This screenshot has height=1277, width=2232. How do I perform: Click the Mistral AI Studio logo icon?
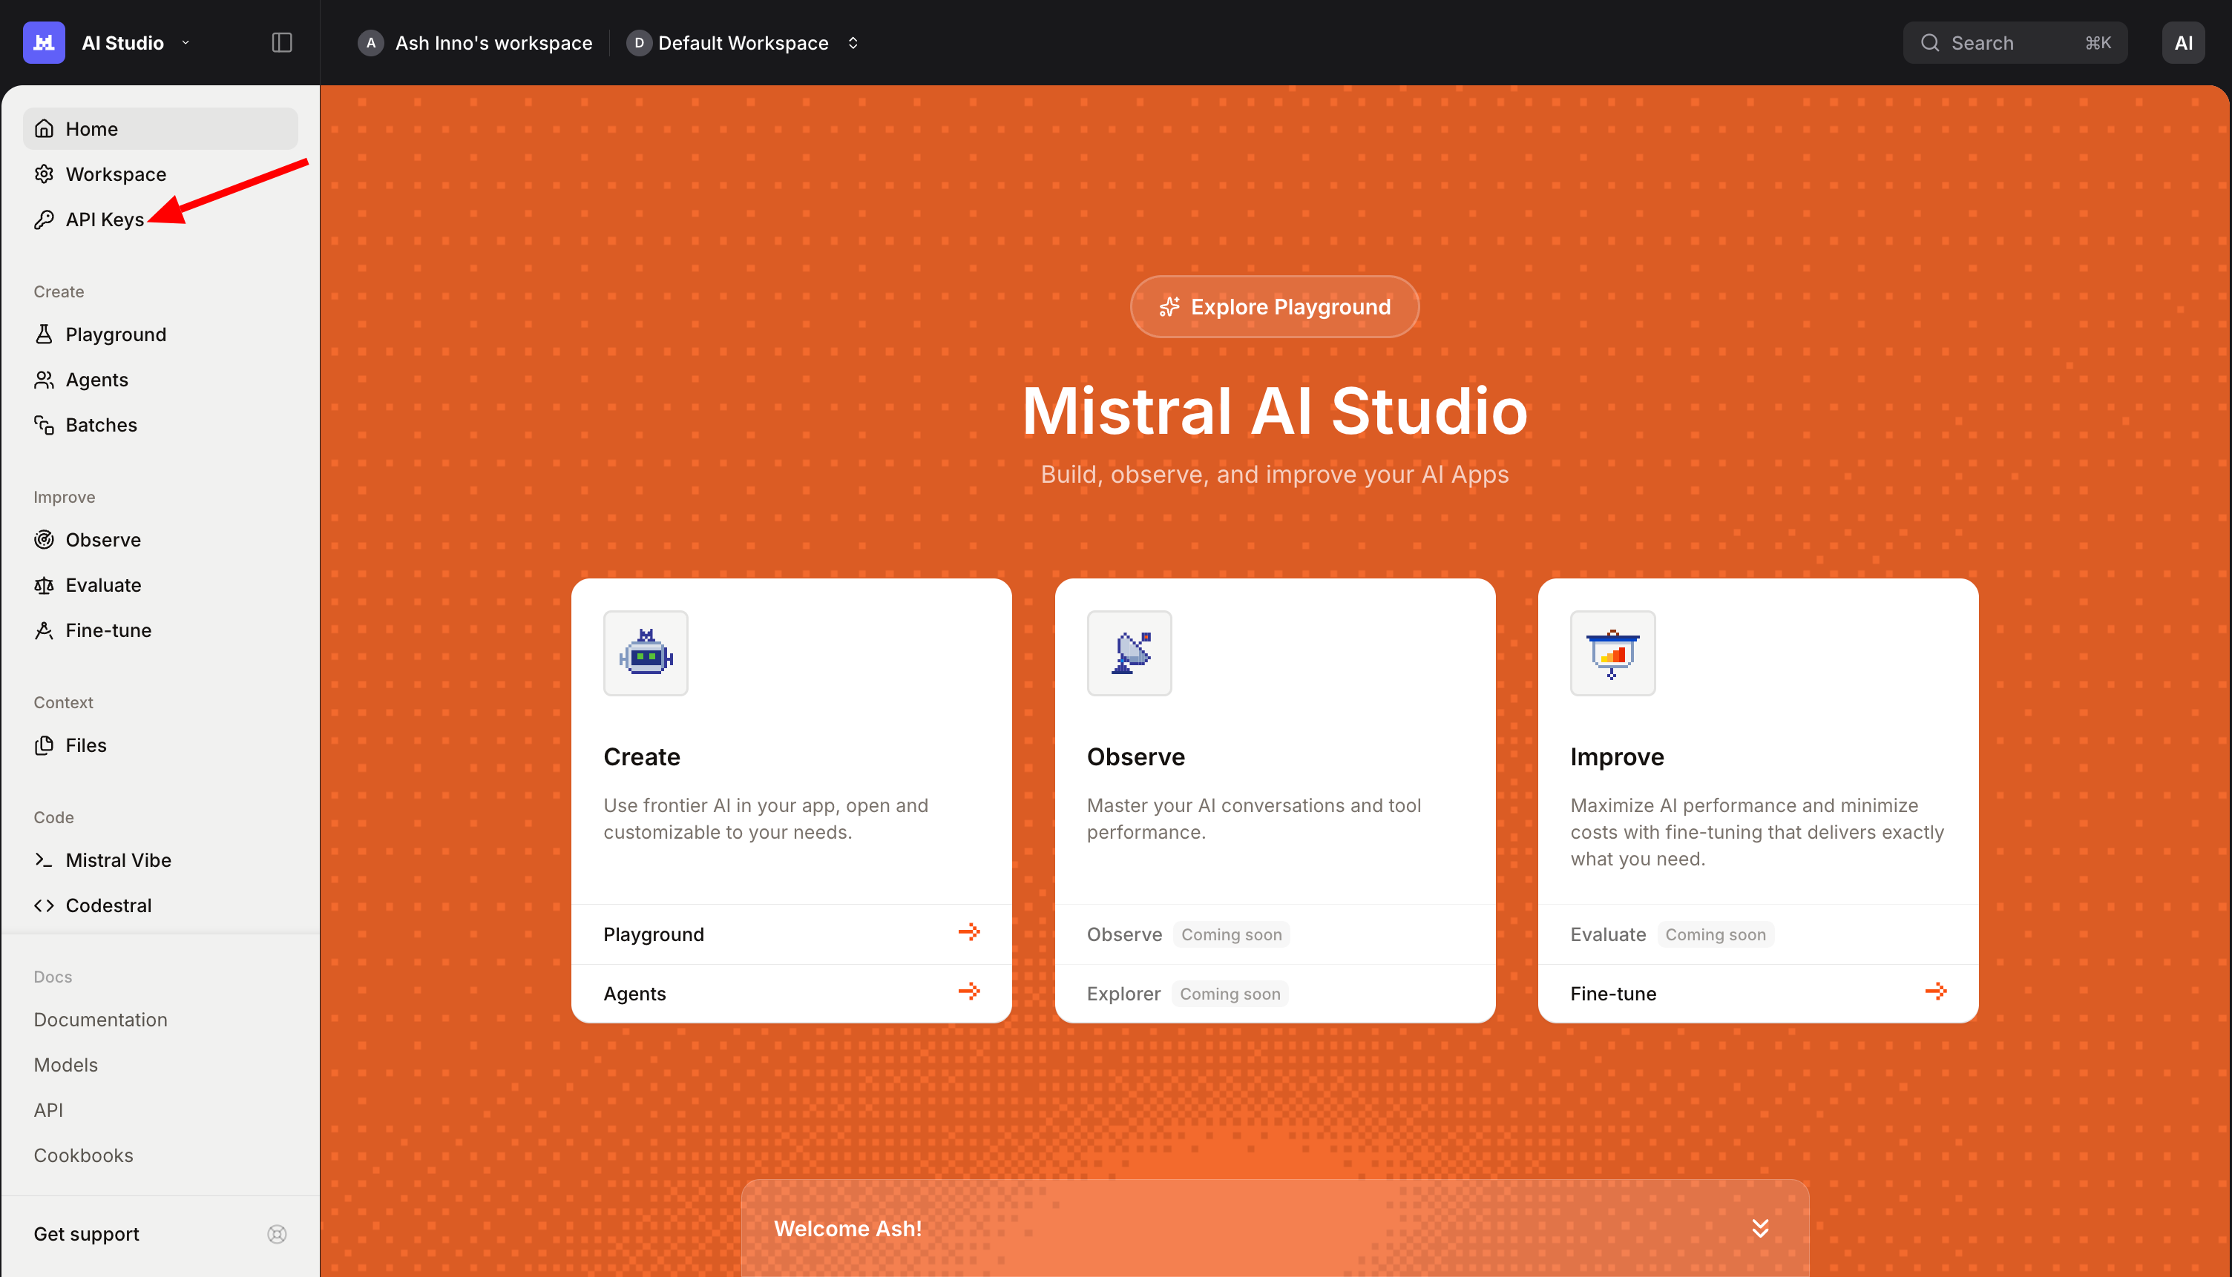coord(44,42)
